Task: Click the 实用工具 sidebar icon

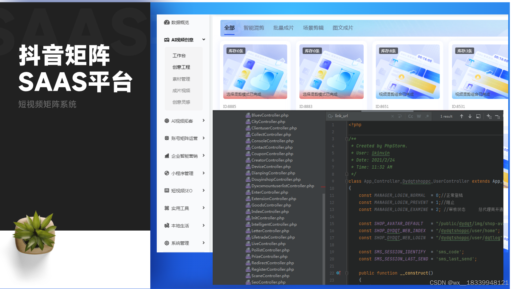Action: [x=167, y=208]
